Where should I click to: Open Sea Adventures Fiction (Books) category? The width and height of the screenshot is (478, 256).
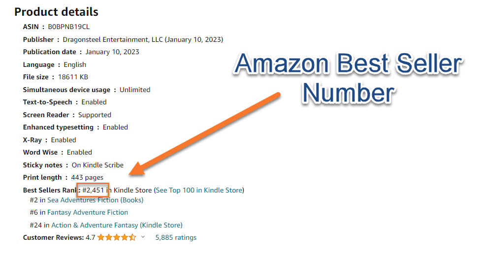pos(95,200)
